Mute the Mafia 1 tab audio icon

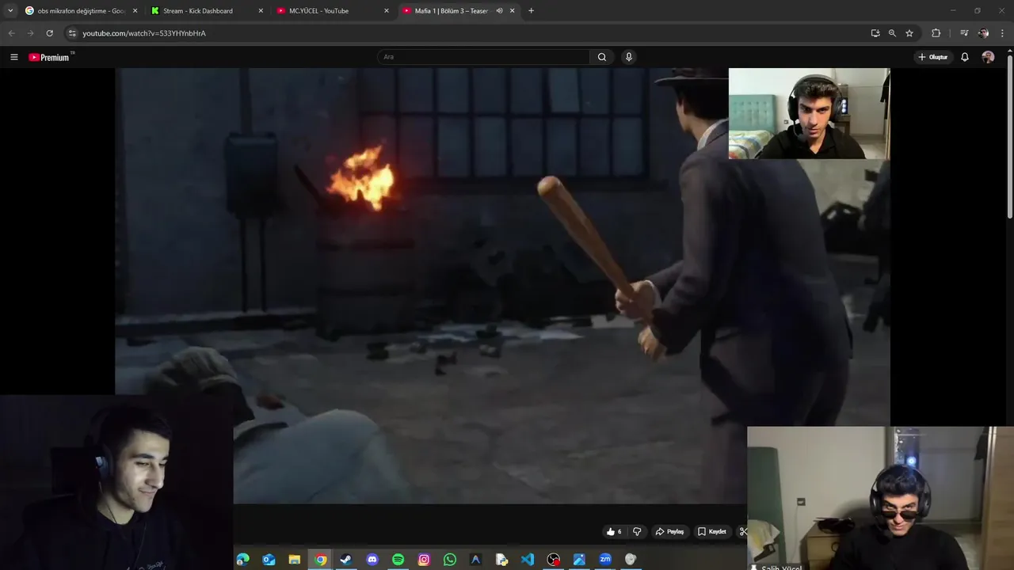tap(499, 11)
